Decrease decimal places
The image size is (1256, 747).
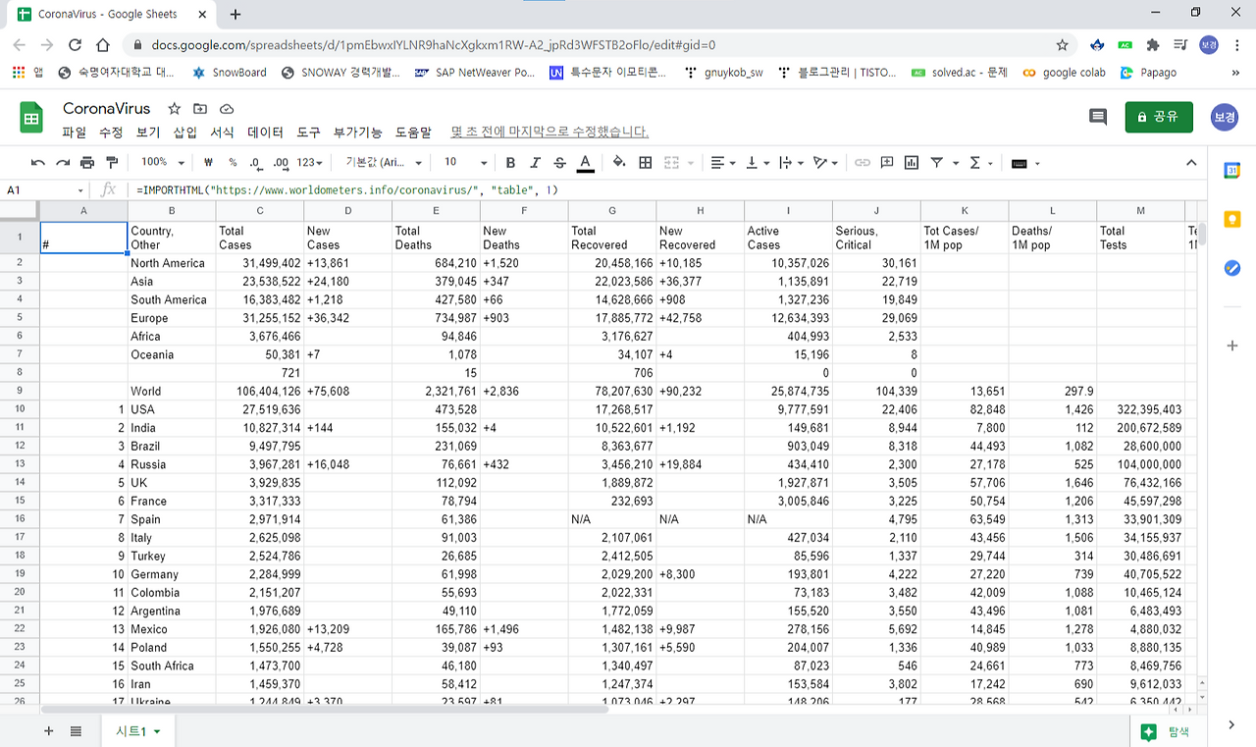point(255,163)
